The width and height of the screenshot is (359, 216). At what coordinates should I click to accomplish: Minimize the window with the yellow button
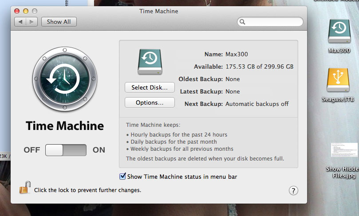pyautogui.click(x=26, y=11)
